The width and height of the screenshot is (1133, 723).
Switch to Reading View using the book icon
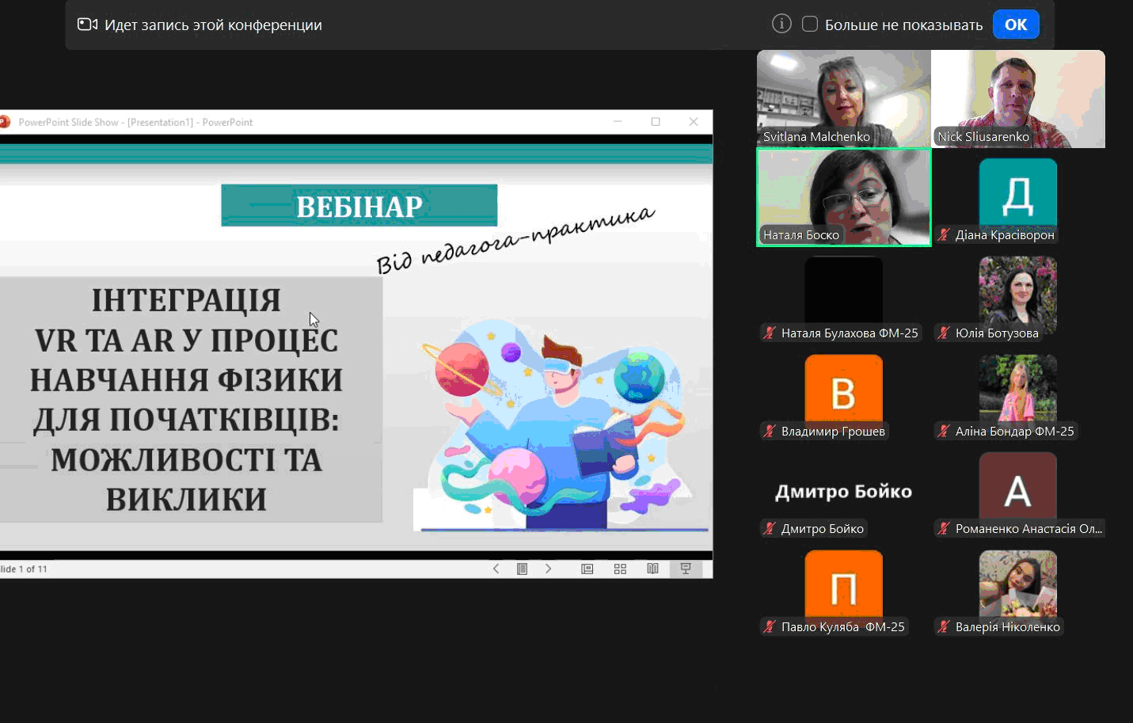(652, 569)
